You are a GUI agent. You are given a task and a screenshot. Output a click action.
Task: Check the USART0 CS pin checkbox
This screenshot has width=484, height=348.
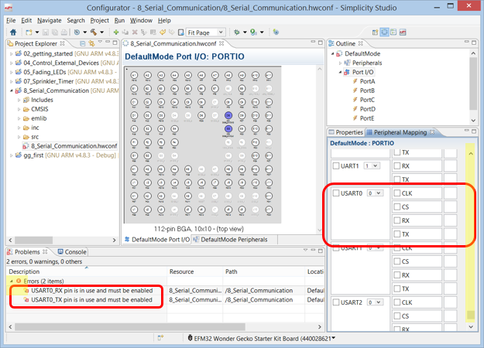click(x=397, y=206)
